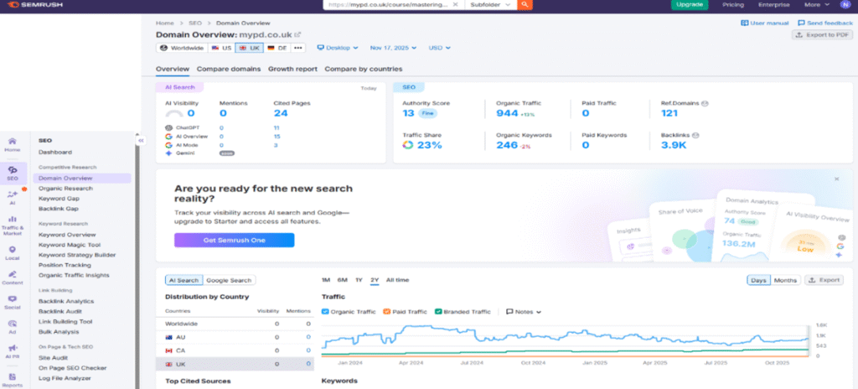Image resolution: width=858 pixels, height=389 pixels.
Task: Click the orange search magnifier button
Action: pyautogui.click(x=525, y=4)
